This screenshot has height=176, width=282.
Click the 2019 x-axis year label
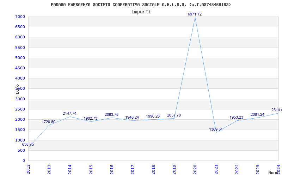click(x=174, y=169)
